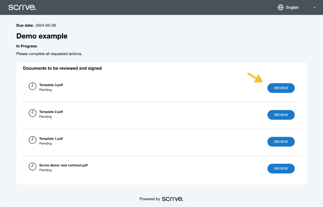Viewport: 323px width, 207px height.
Task: Review the Template 3.pdf document
Action: point(281,88)
